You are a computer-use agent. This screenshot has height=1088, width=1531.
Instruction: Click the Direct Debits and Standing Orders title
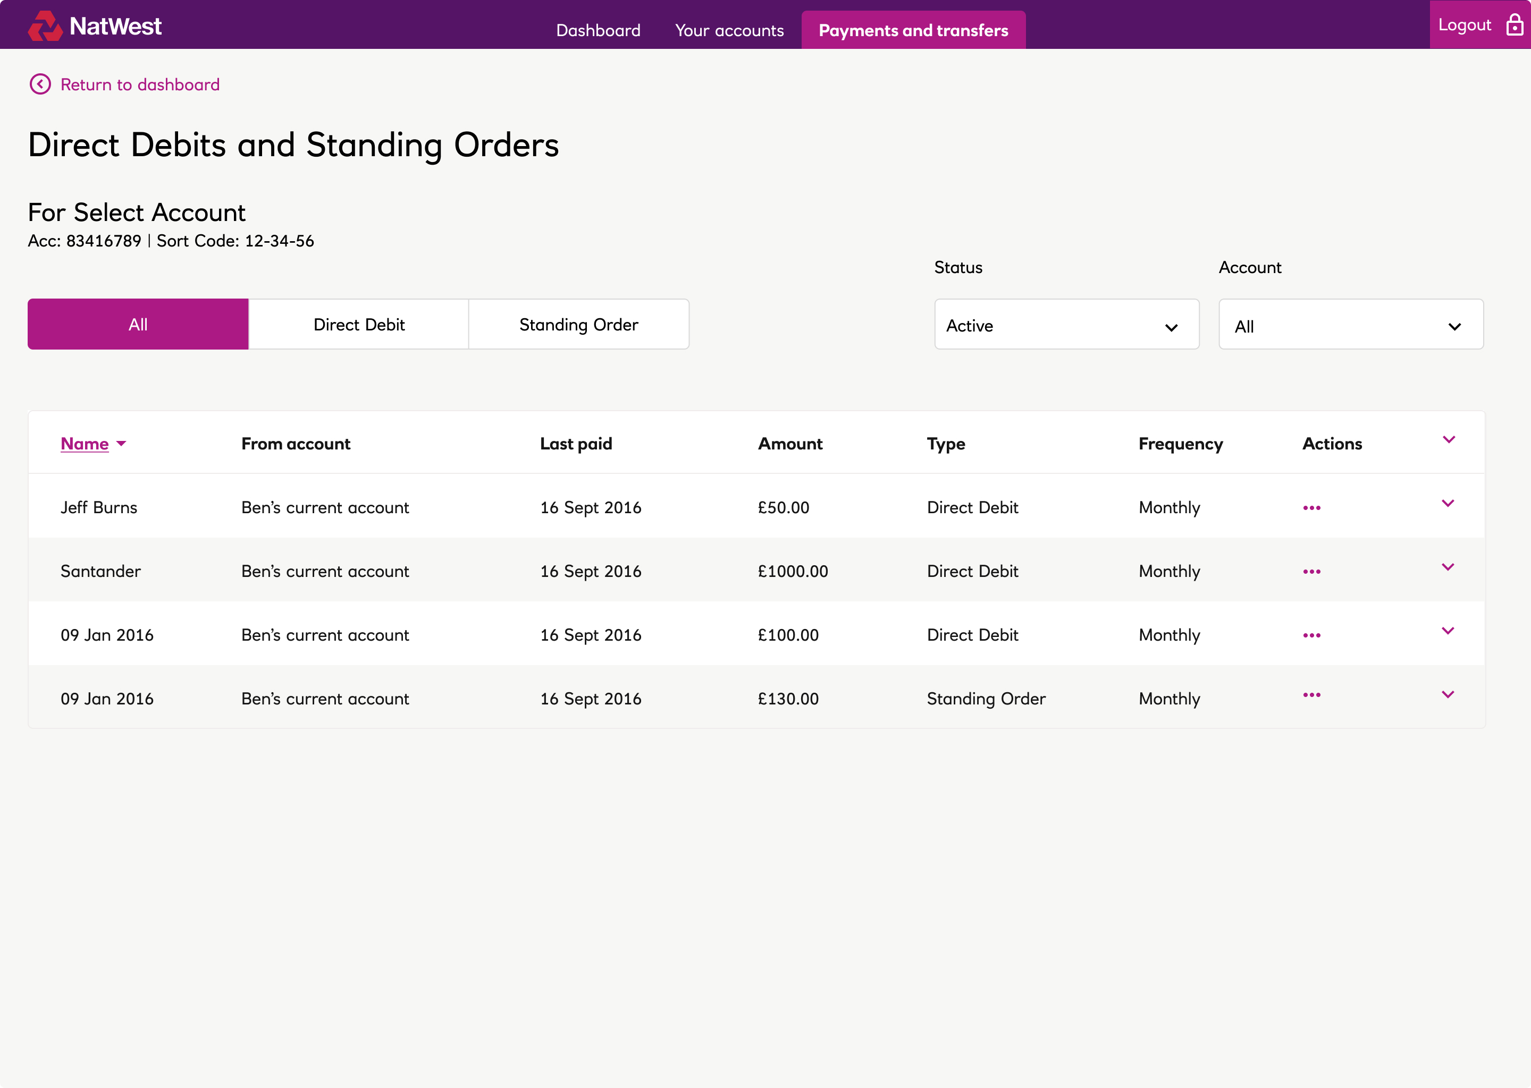(x=293, y=144)
